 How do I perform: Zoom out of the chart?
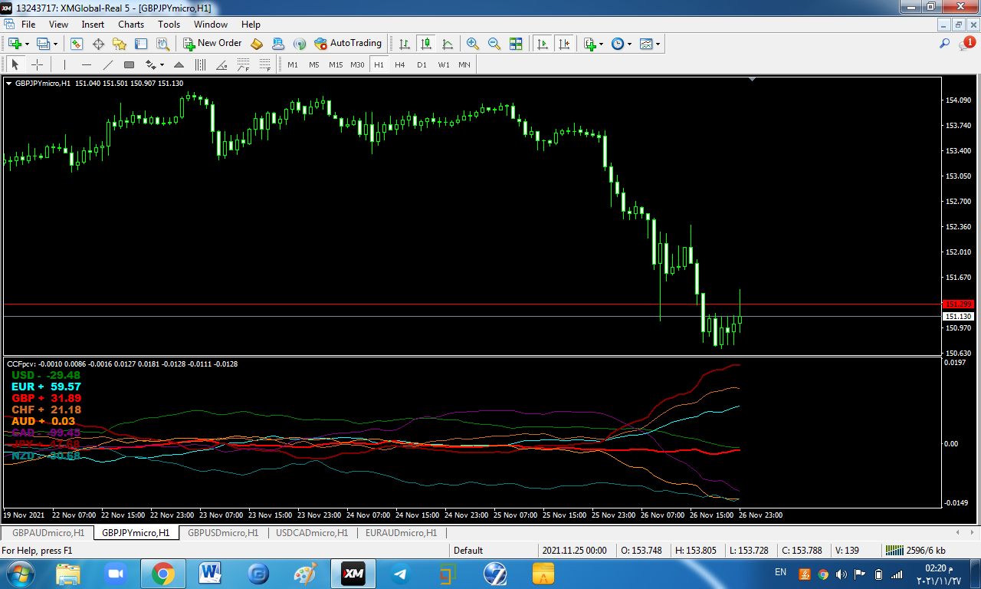tap(494, 44)
